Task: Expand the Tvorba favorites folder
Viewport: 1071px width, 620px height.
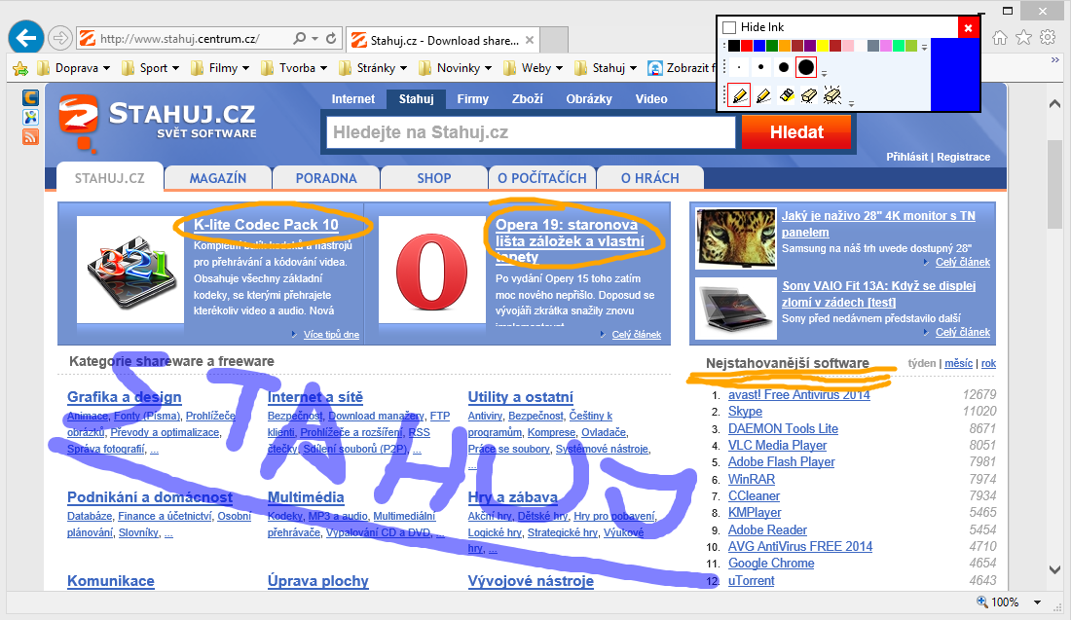Action: (294, 68)
